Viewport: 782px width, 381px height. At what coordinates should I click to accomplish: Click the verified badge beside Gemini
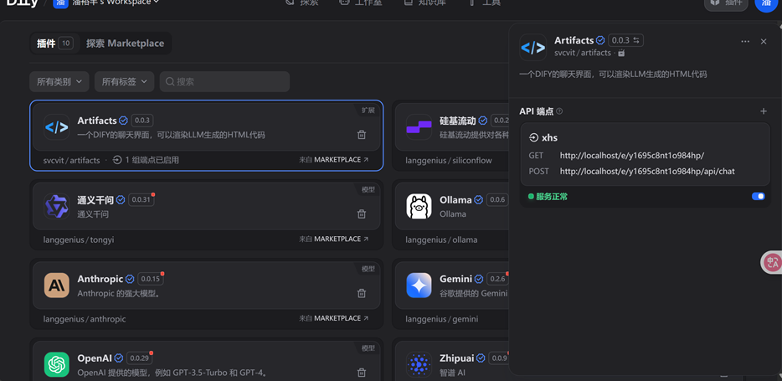(x=479, y=279)
